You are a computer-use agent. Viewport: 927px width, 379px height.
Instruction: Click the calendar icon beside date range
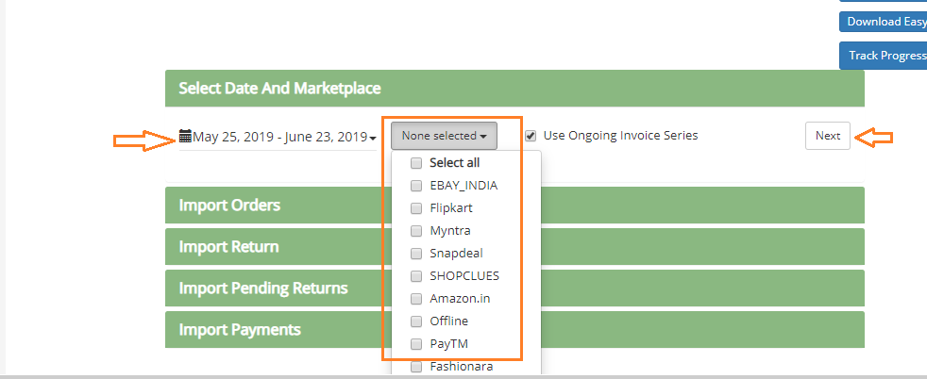(185, 137)
